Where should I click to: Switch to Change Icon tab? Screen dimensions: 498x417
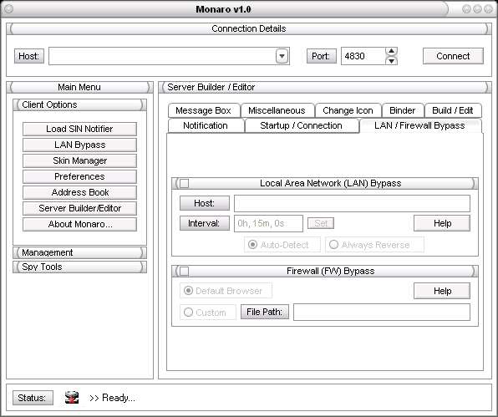click(x=348, y=110)
